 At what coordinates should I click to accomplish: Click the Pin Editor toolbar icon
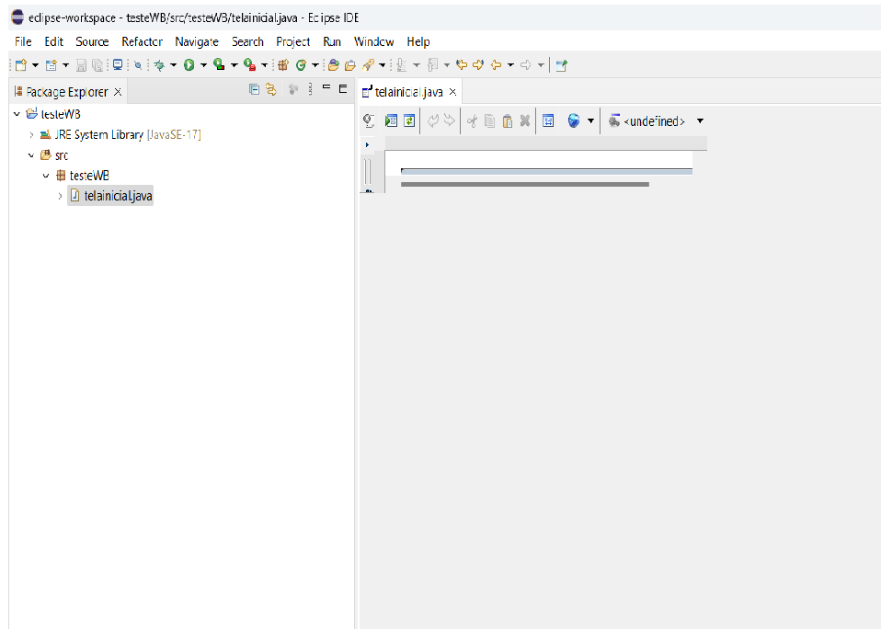pyautogui.click(x=561, y=65)
